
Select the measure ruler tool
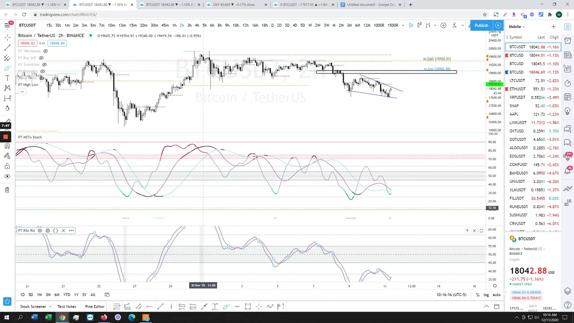pos(7,122)
